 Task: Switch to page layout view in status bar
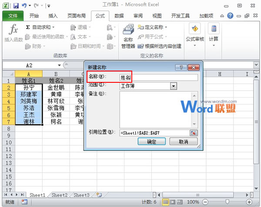coord(174,203)
